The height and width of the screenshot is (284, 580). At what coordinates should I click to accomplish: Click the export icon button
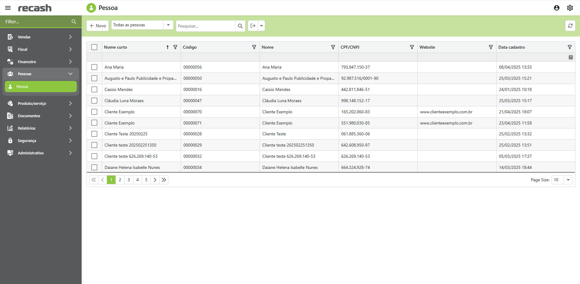253,26
